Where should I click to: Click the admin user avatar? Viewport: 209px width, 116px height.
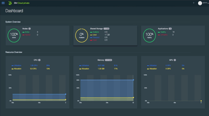(200, 3)
